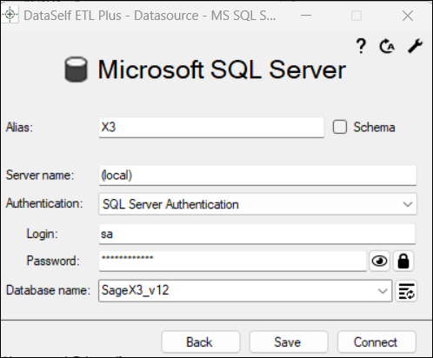Viewport: 433px width, 358px height.
Task: Show password with the eye icon
Action: tap(379, 262)
